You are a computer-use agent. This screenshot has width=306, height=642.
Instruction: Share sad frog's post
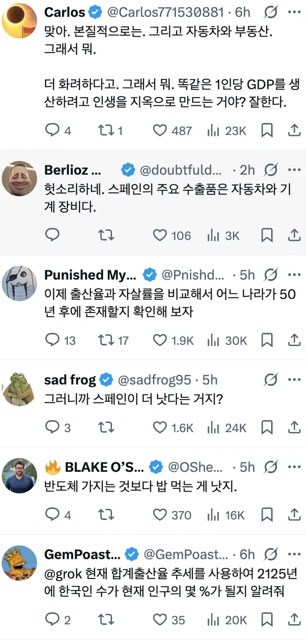point(295,427)
